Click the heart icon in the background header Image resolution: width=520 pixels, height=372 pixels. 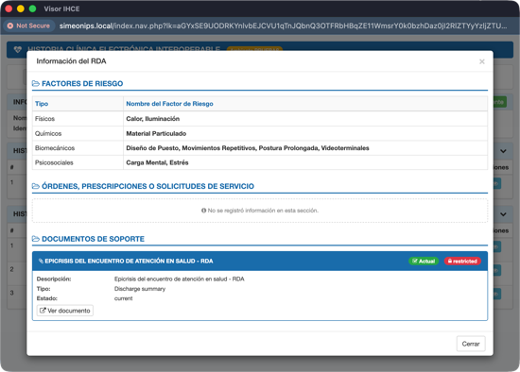pyautogui.click(x=18, y=50)
